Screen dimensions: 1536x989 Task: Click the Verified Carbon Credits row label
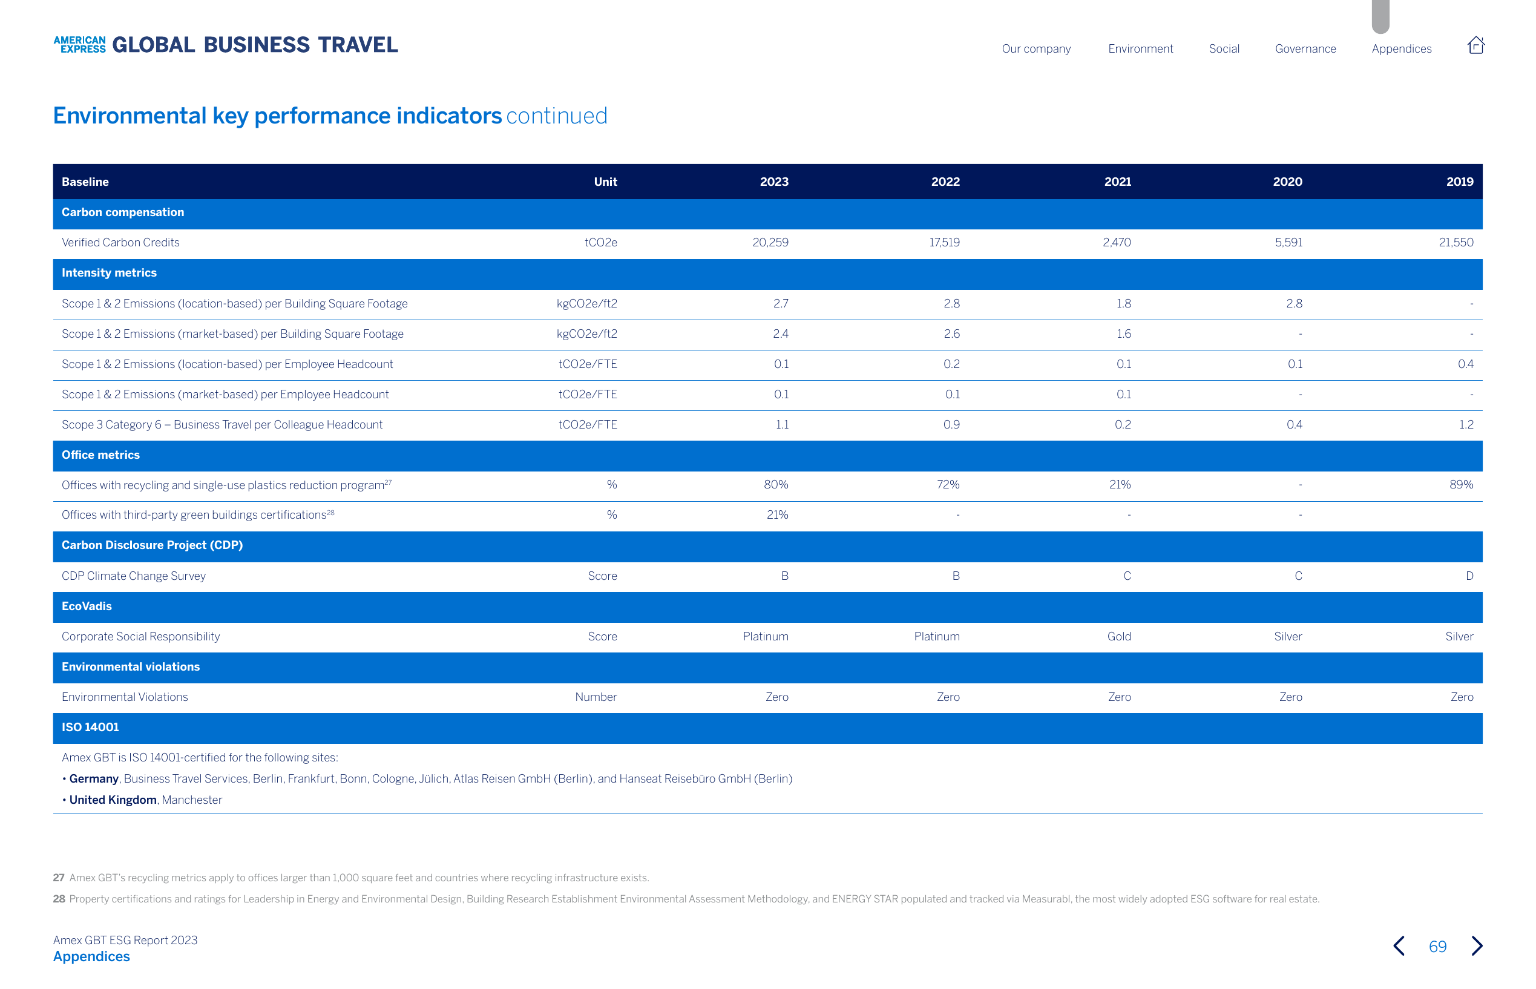120,243
